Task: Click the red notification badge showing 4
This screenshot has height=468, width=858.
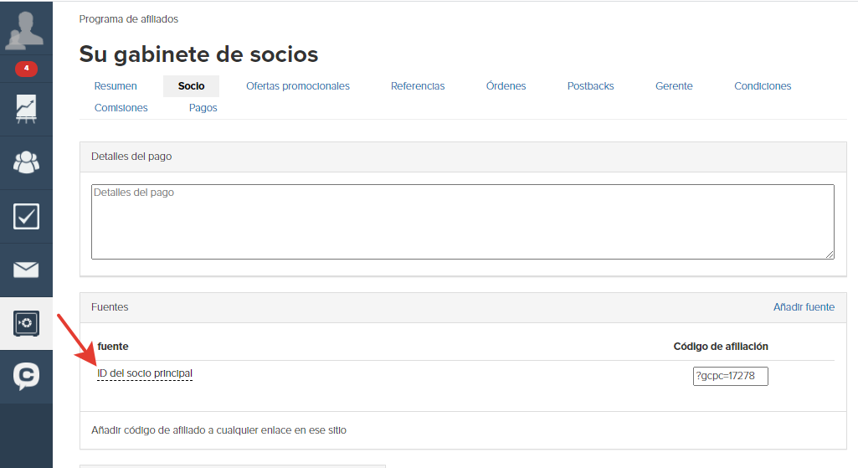Action: tap(26, 69)
